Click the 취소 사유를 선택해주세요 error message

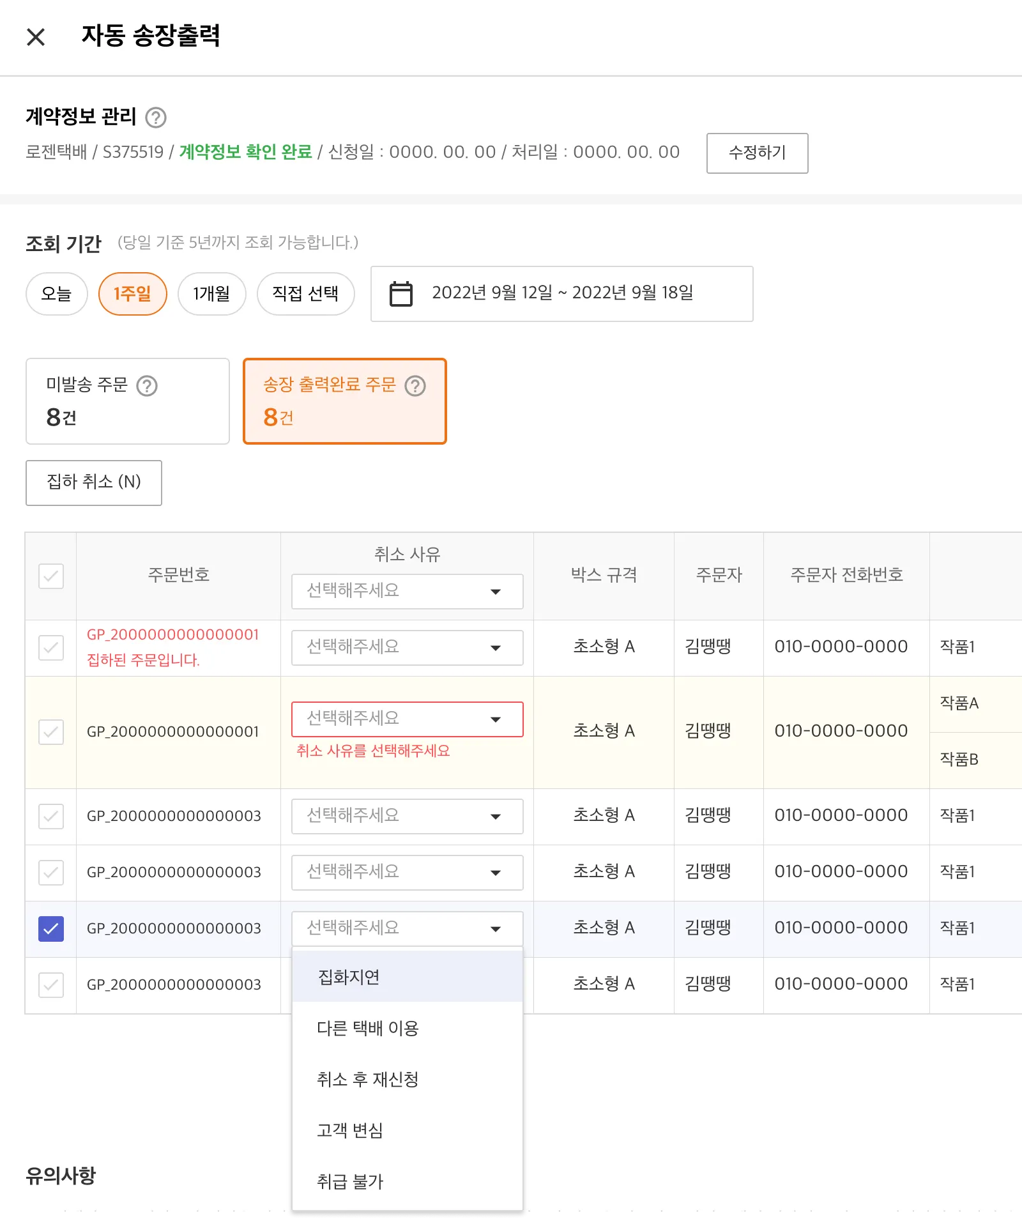click(373, 751)
